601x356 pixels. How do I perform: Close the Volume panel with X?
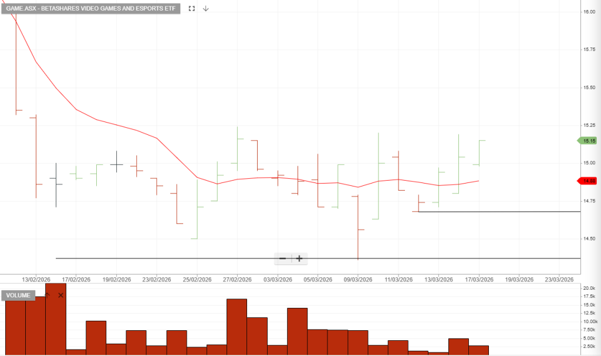click(x=60, y=295)
